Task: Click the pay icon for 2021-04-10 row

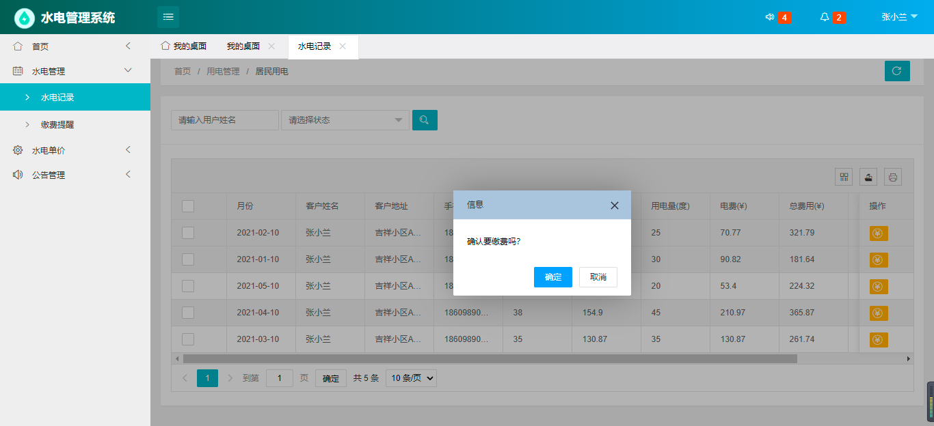Action: click(879, 313)
